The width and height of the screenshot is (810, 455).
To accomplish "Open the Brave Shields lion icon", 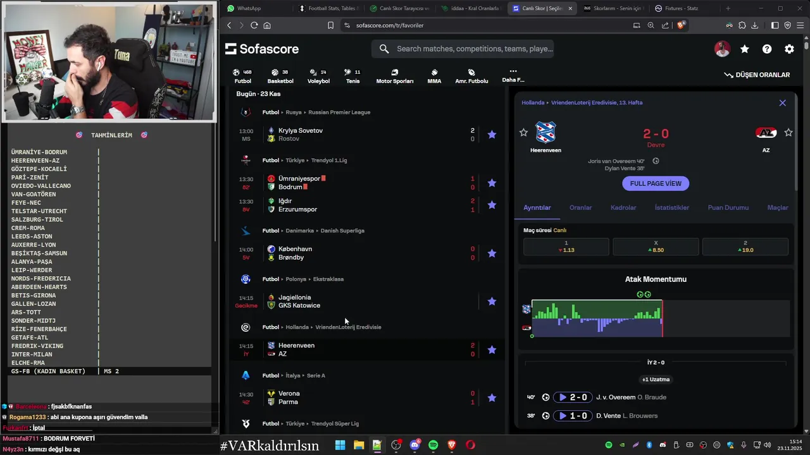I will [x=681, y=25].
